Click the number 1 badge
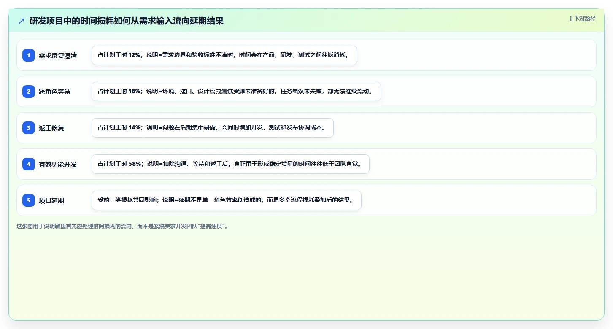Image resolution: width=613 pixels, height=329 pixels. click(29, 55)
